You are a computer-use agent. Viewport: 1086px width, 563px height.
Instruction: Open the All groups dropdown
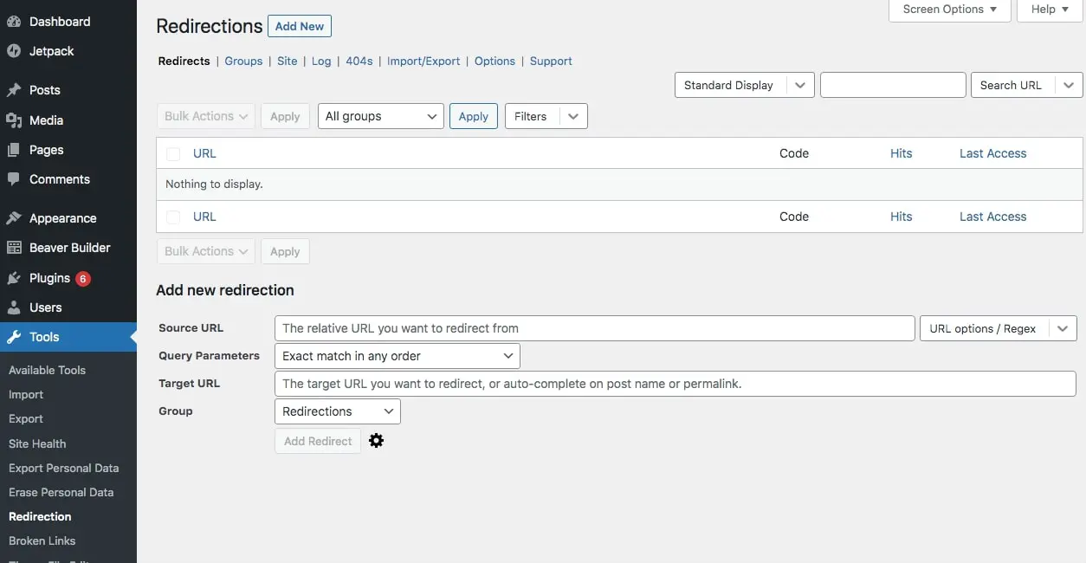(x=381, y=116)
